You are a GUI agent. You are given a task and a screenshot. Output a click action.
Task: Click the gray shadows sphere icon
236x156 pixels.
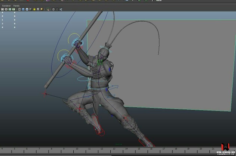(x=38, y=9)
